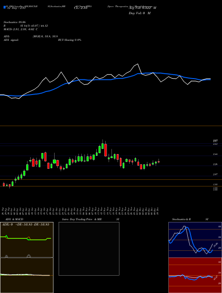Click the ADX: 0 +DY: 53.85 -DY: 53.85 header

click(25, 225)
